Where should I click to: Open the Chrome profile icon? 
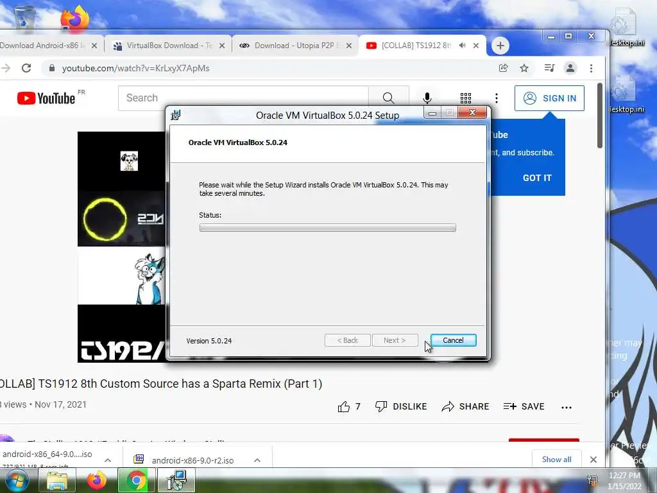570,68
